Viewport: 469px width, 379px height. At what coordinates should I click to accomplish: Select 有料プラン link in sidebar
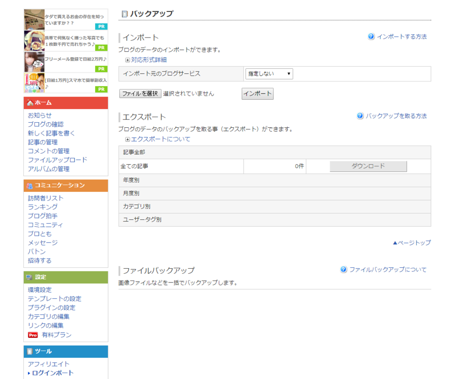pyautogui.click(x=56, y=335)
